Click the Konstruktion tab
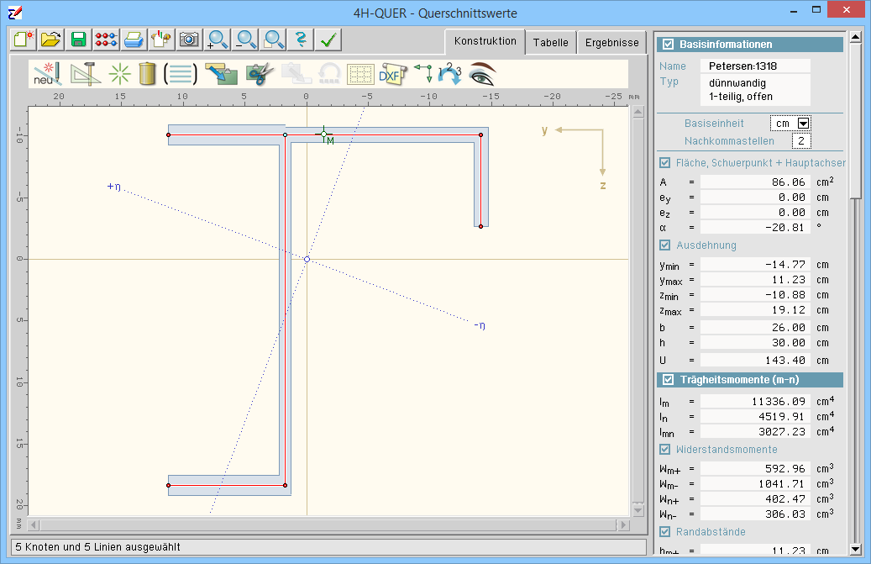The width and height of the screenshot is (871, 564). (485, 41)
